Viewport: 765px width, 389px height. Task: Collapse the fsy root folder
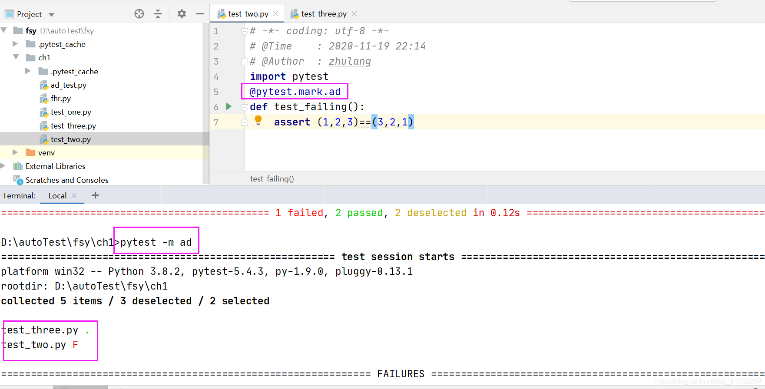click(4, 30)
